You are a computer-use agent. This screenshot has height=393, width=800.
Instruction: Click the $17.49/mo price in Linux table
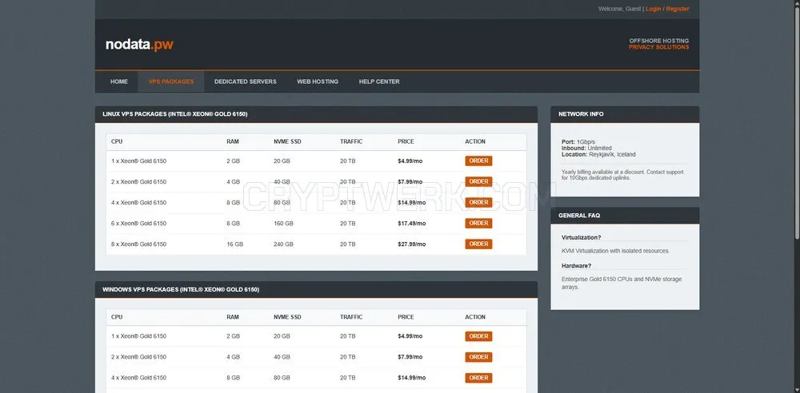click(412, 224)
